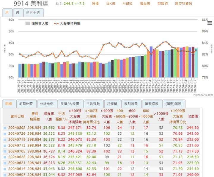This screenshot has height=177, width=214.
Task: Open the 月價量 tab
Action: coord(113,104)
